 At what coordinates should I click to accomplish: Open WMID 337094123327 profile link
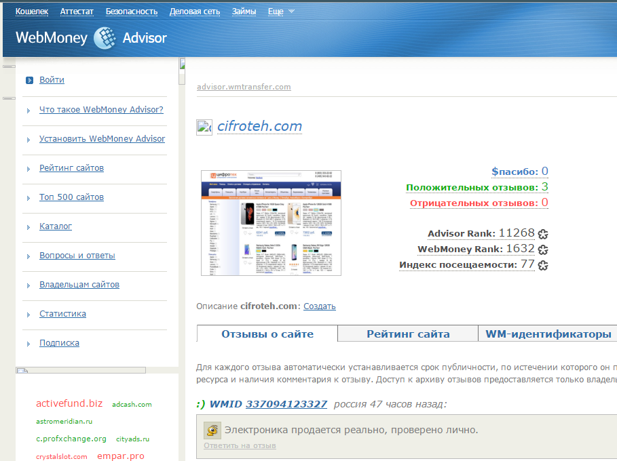[286, 404]
